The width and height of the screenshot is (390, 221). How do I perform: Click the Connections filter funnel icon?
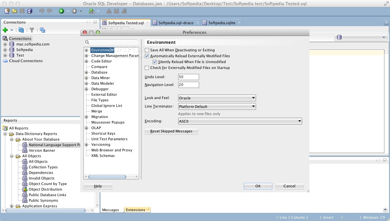click(x=32, y=30)
